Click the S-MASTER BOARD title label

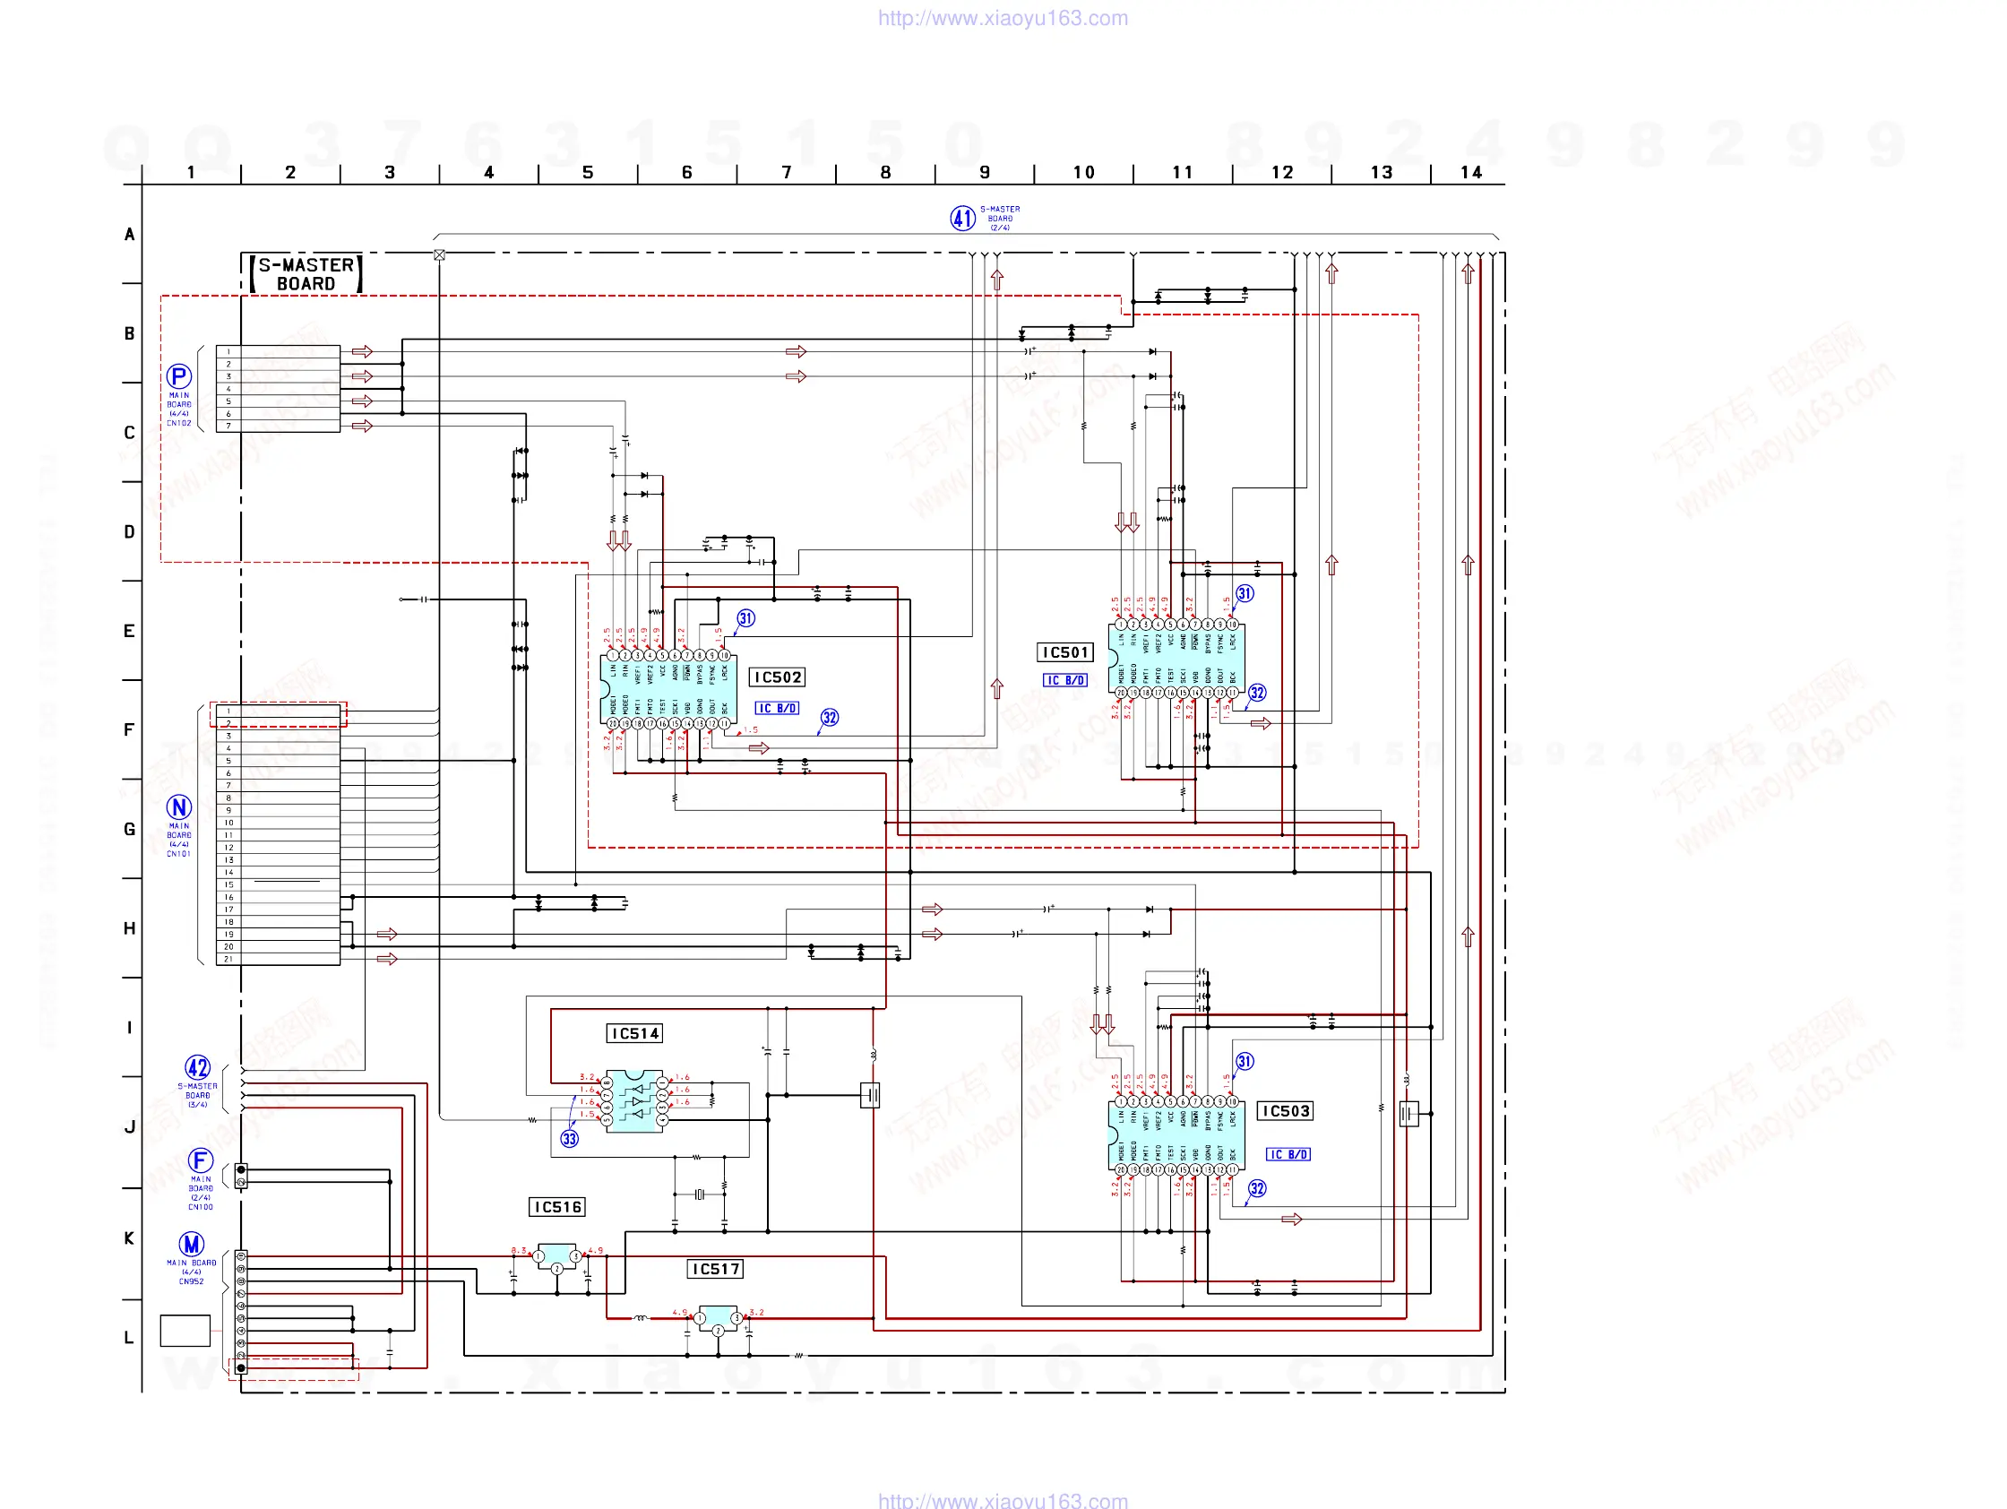pyautogui.click(x=306, y=274)
